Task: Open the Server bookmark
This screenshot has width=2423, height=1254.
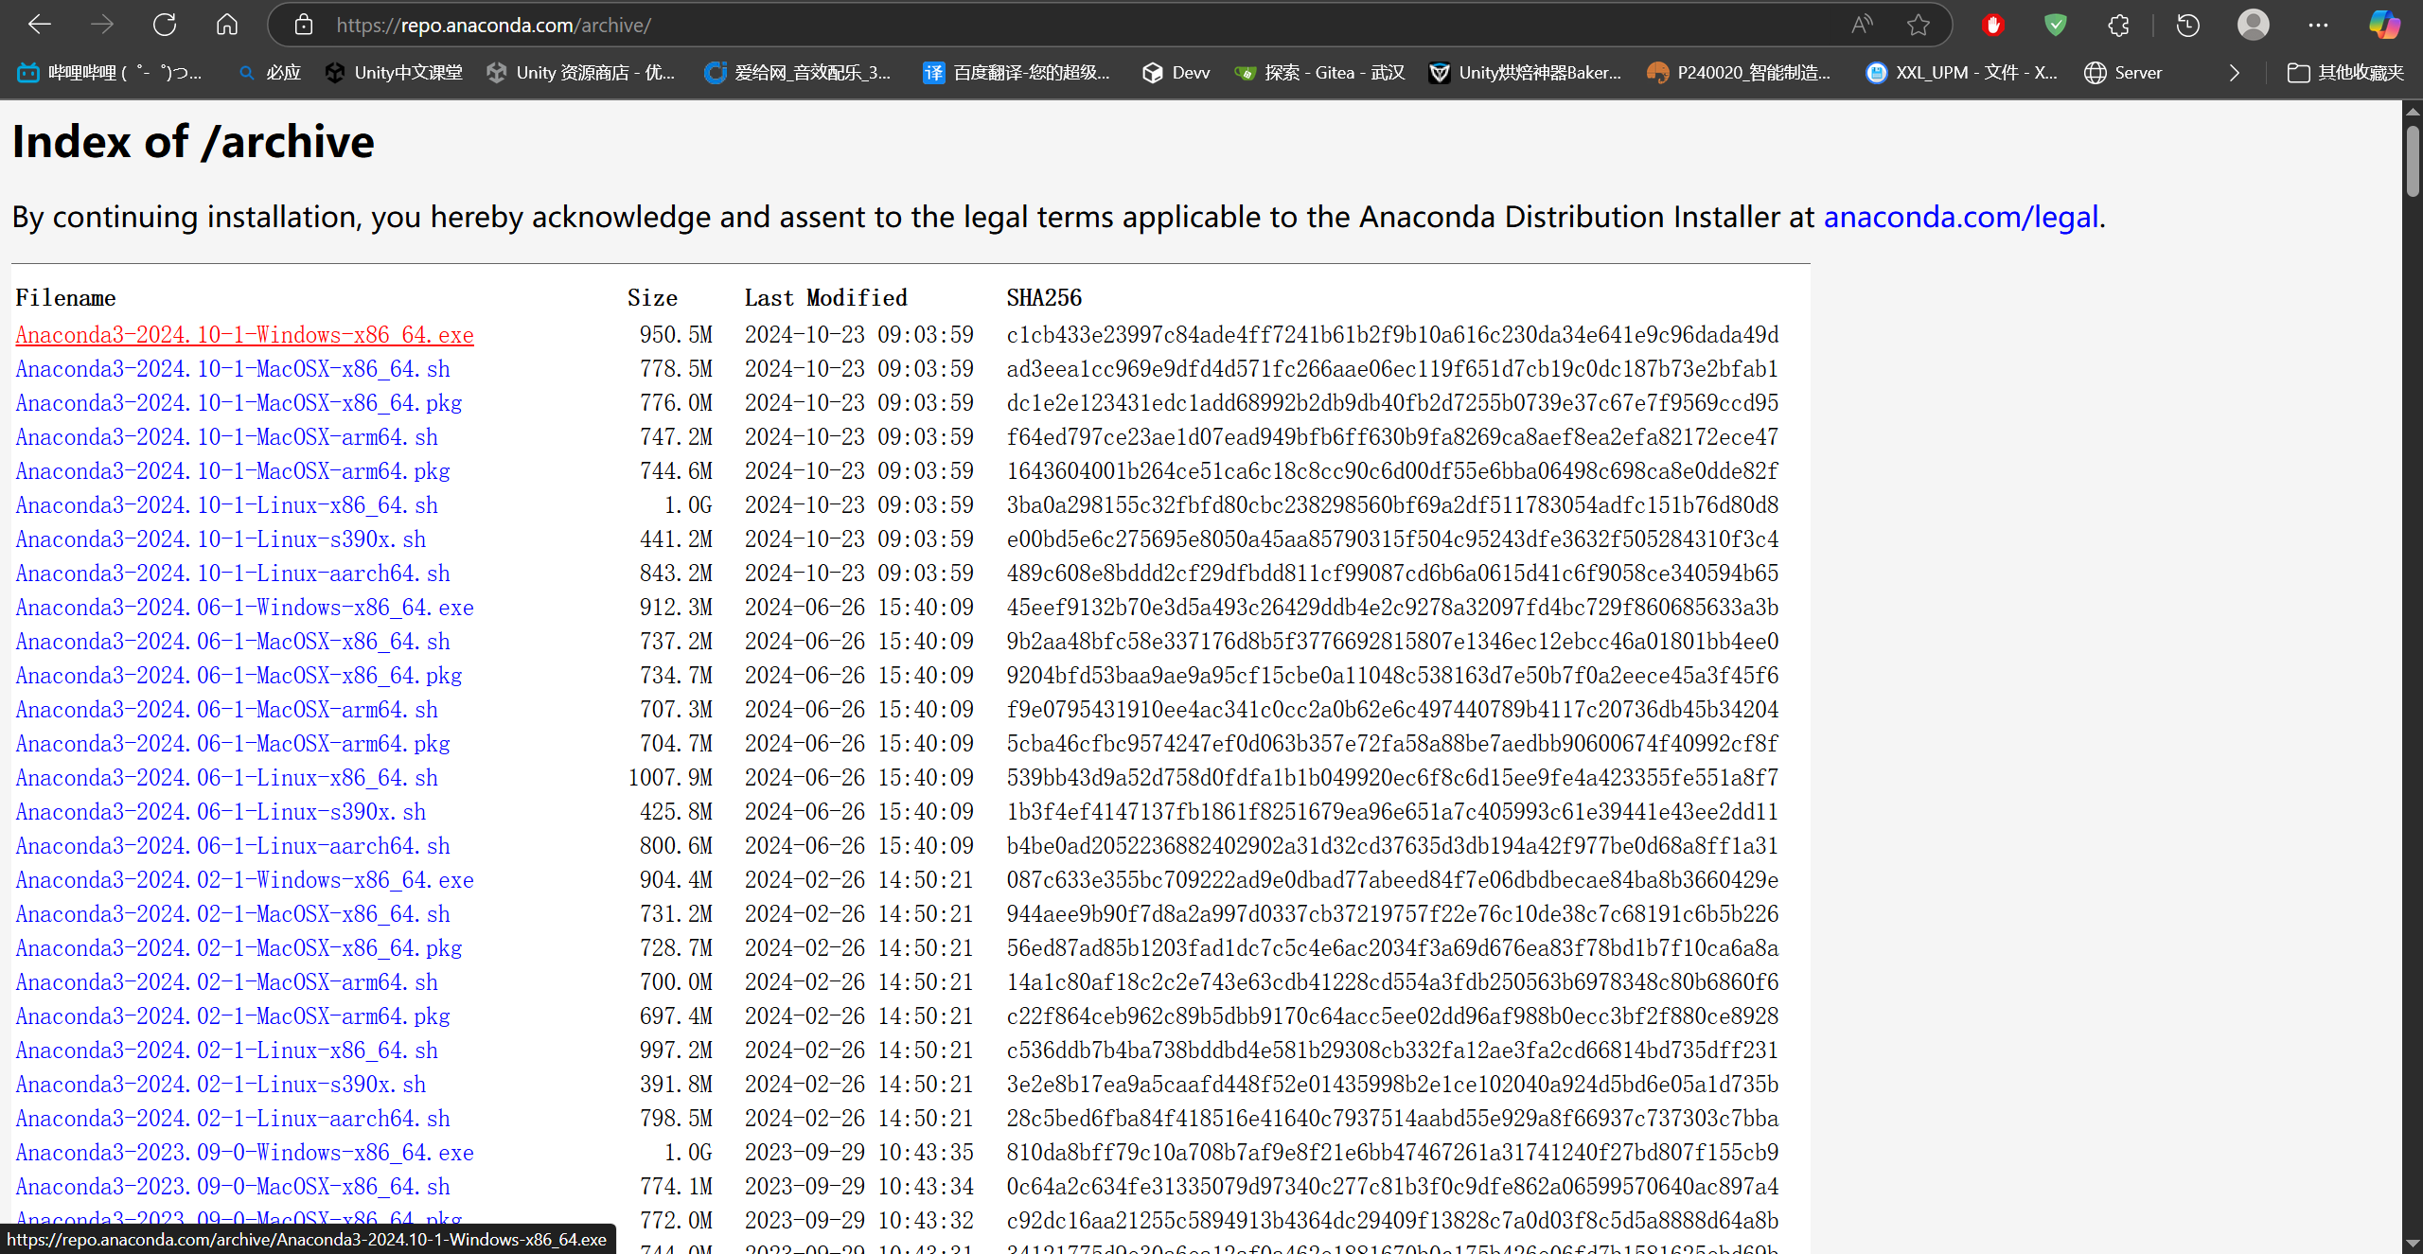Action: click(x=2123, y=73)
